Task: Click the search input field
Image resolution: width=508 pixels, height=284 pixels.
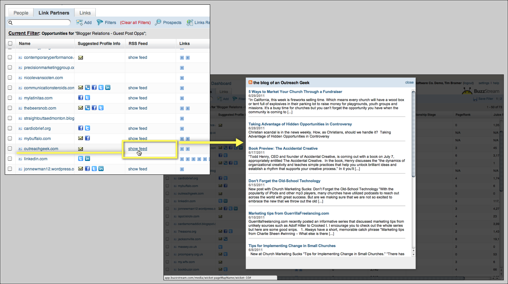Action: [x=39, y=23]
